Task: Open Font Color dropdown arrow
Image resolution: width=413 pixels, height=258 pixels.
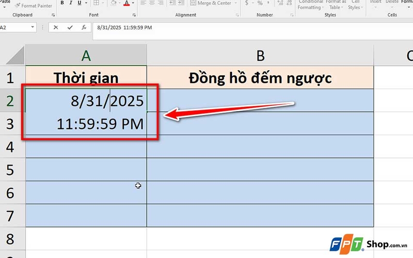Action: click(133, 3)
